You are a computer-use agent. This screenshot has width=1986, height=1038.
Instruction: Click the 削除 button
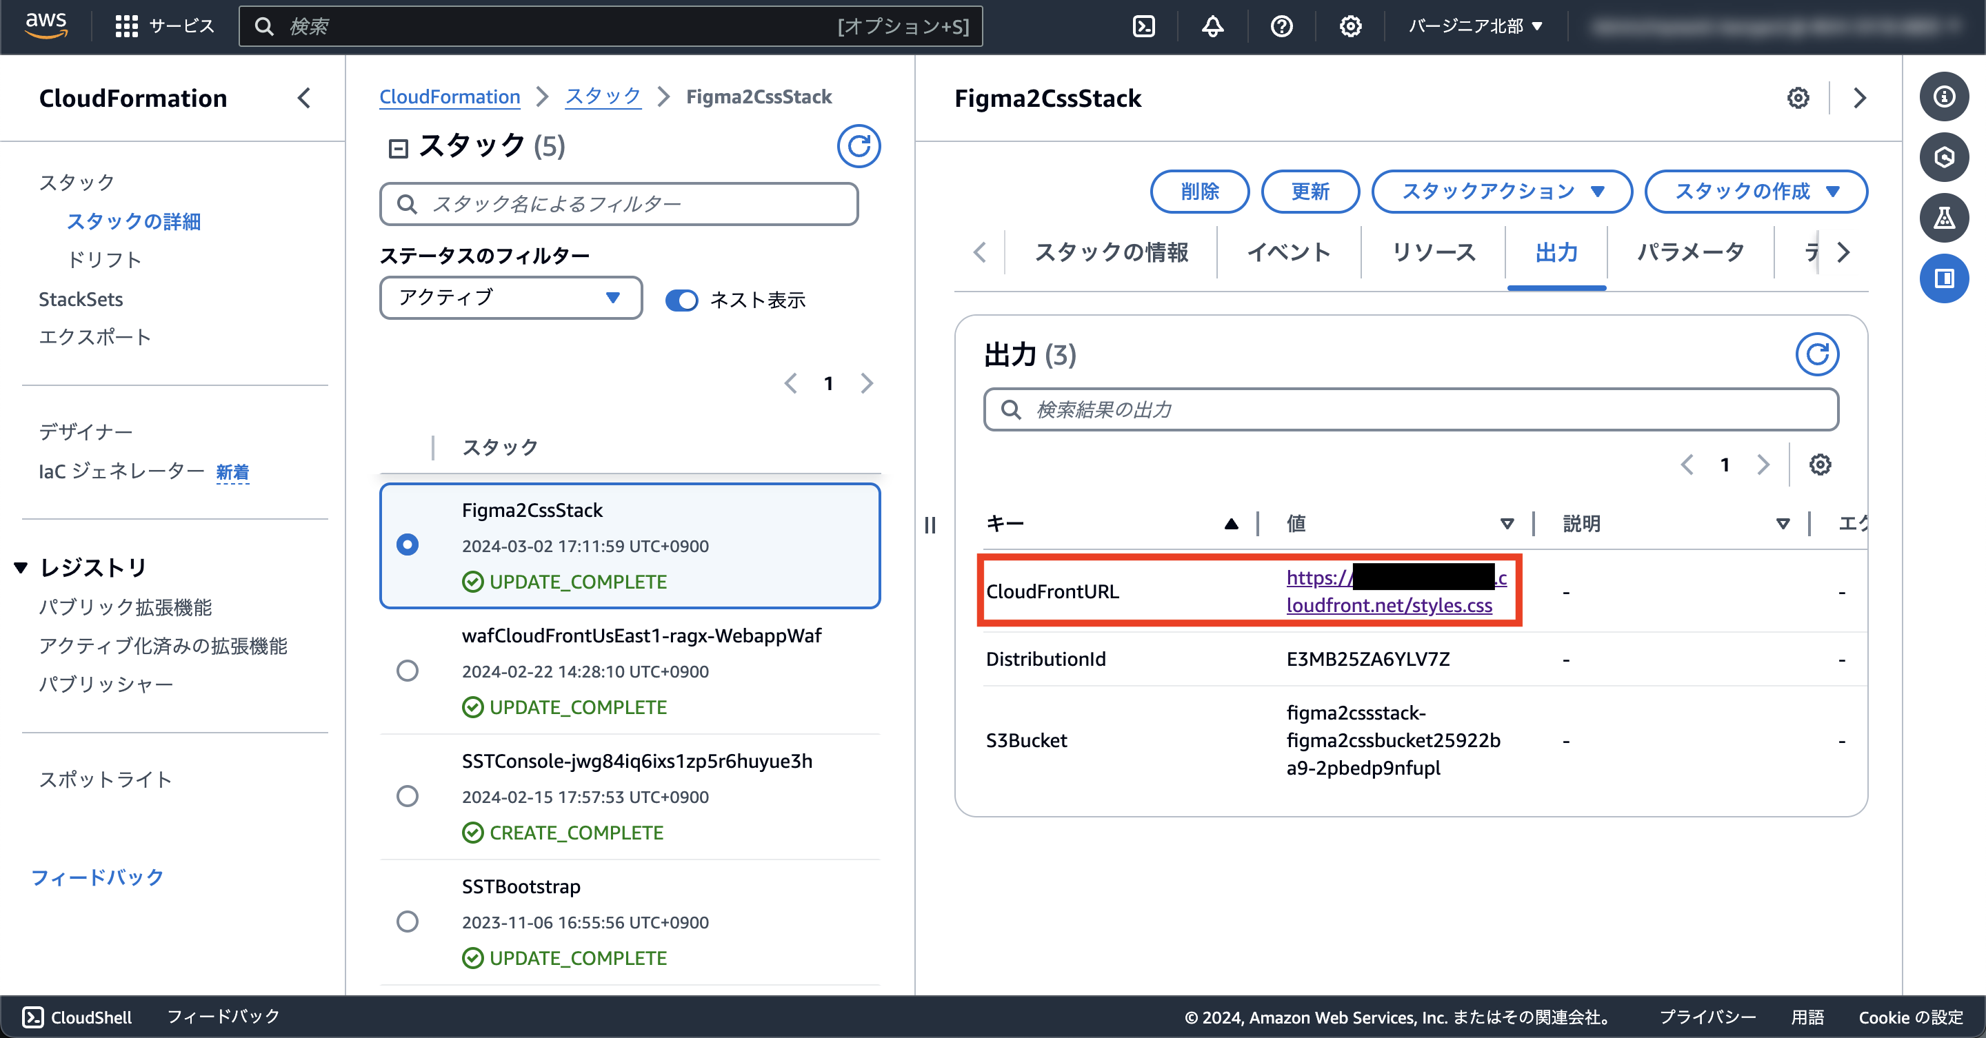click(1200, 191)
